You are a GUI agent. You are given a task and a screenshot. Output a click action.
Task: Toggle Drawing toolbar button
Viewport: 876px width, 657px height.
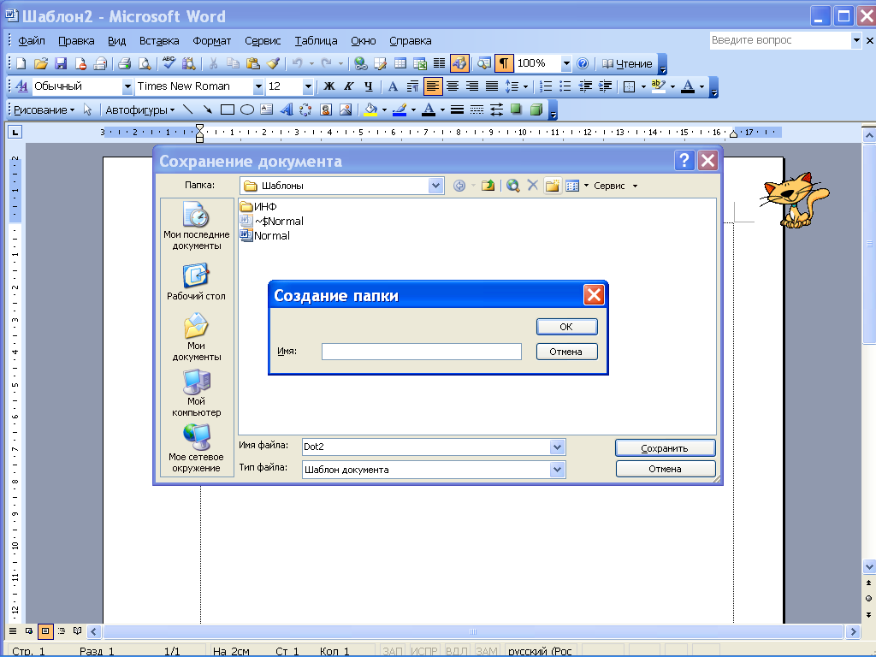pos(459,63)
